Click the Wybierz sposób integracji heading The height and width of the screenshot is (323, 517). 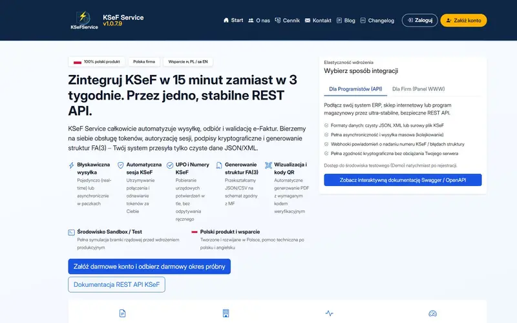click(x=361, y=71)
